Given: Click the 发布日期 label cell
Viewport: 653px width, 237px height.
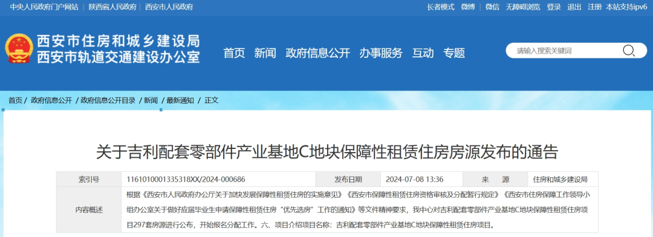Looking at the screenshot, I should tap(348, 179).
